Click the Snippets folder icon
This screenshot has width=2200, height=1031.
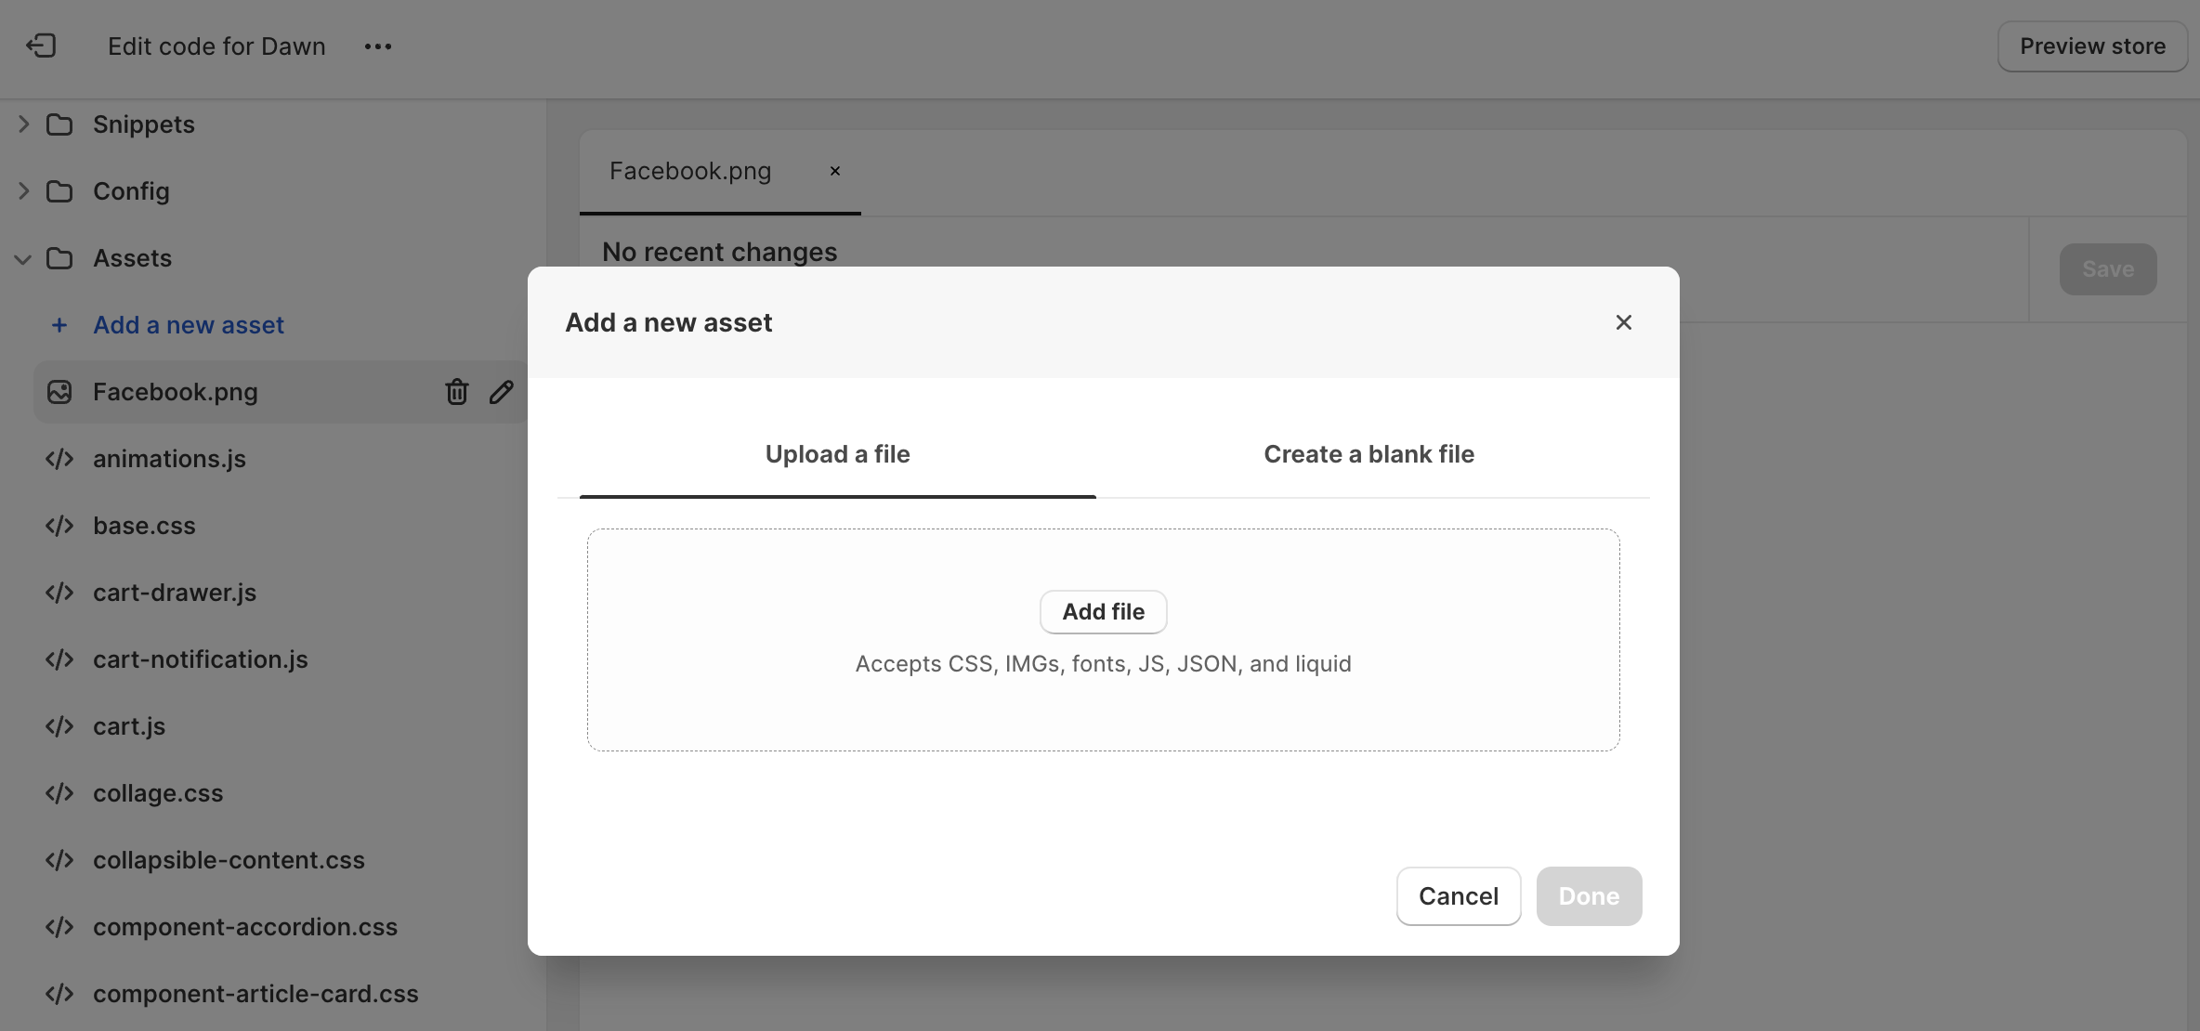pos(59,124)
